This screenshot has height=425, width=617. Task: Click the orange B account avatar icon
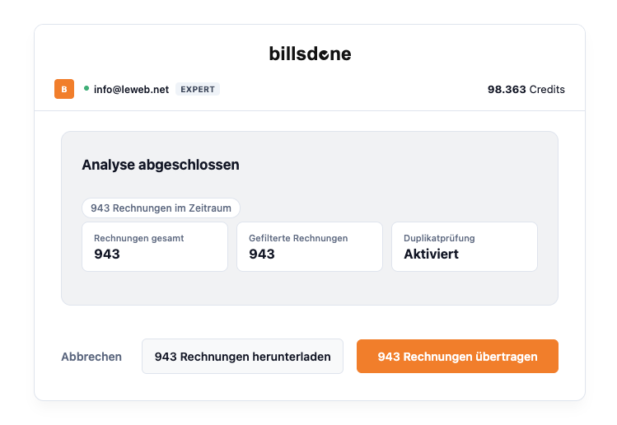(64, 89)
